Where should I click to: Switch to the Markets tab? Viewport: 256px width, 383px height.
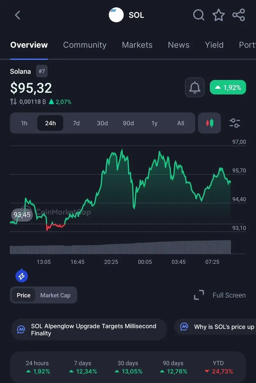(137, 45)
